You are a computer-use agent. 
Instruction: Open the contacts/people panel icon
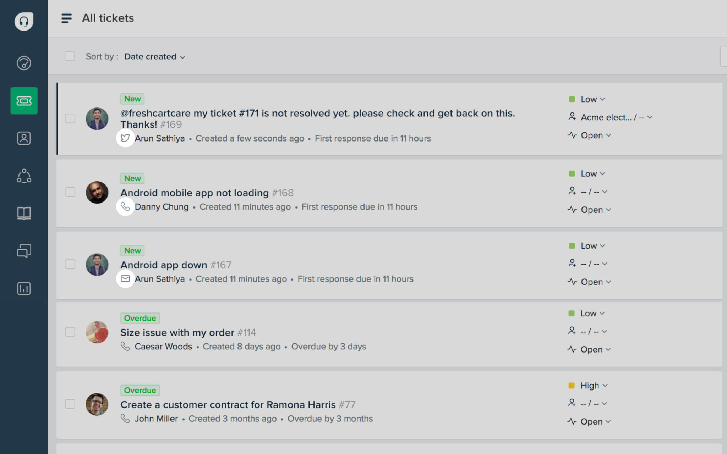tap(24, 138)
